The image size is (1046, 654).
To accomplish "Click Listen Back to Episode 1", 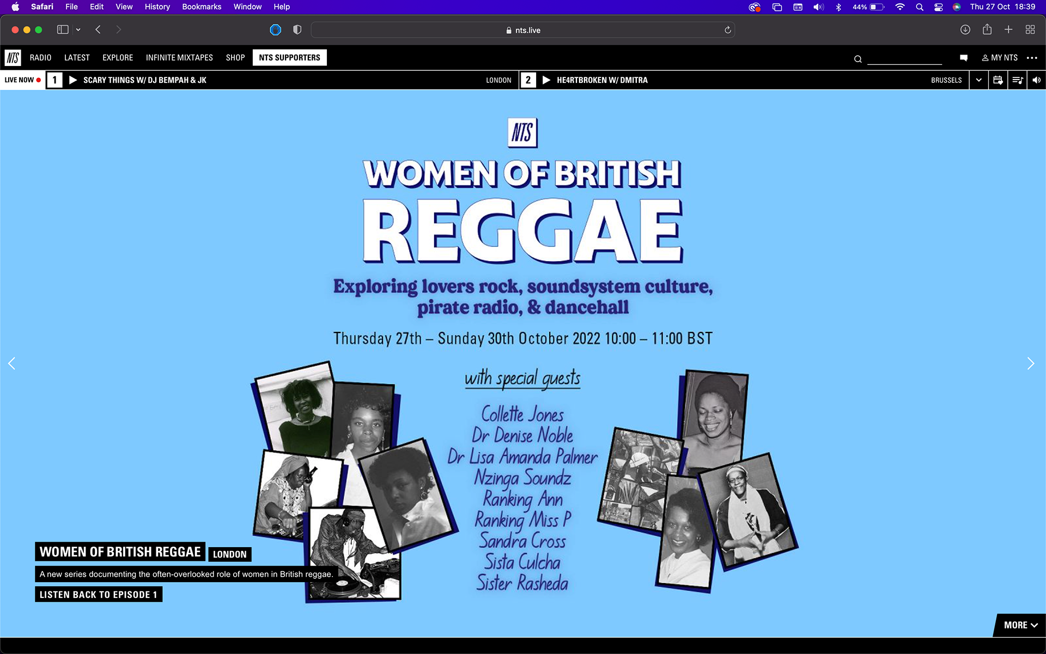I will 99,595.
